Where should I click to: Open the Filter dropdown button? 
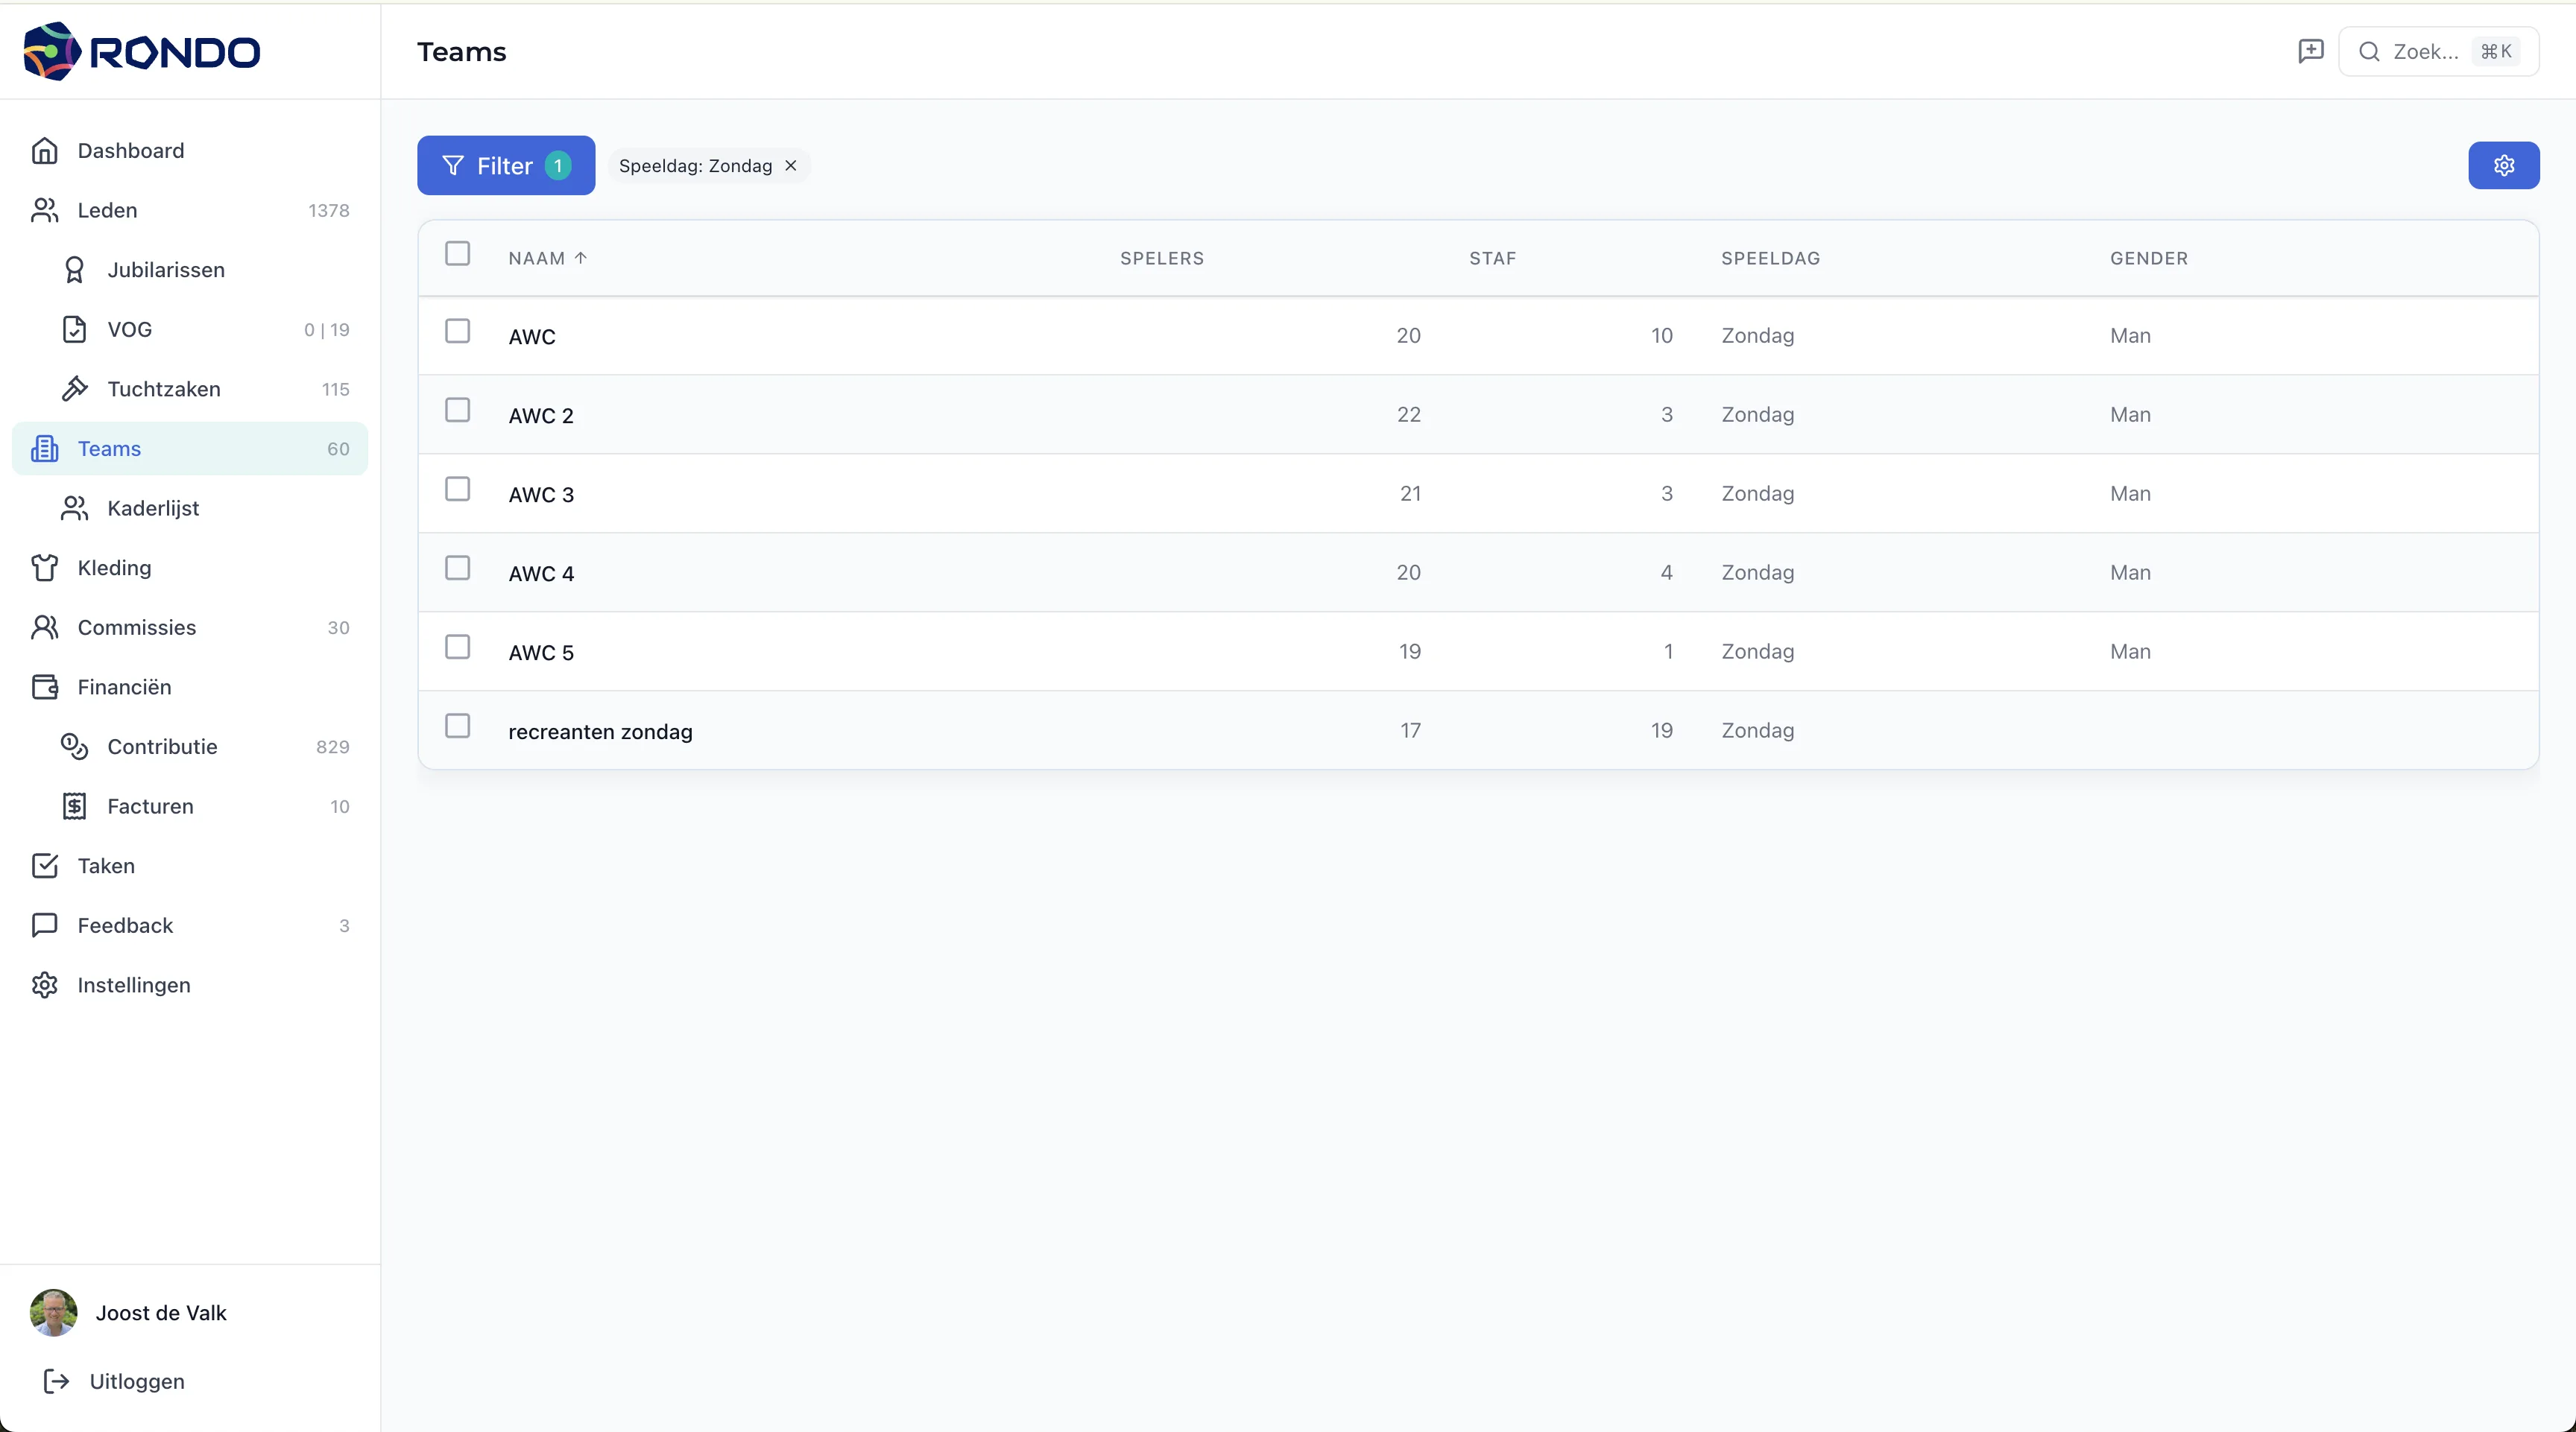505,165
